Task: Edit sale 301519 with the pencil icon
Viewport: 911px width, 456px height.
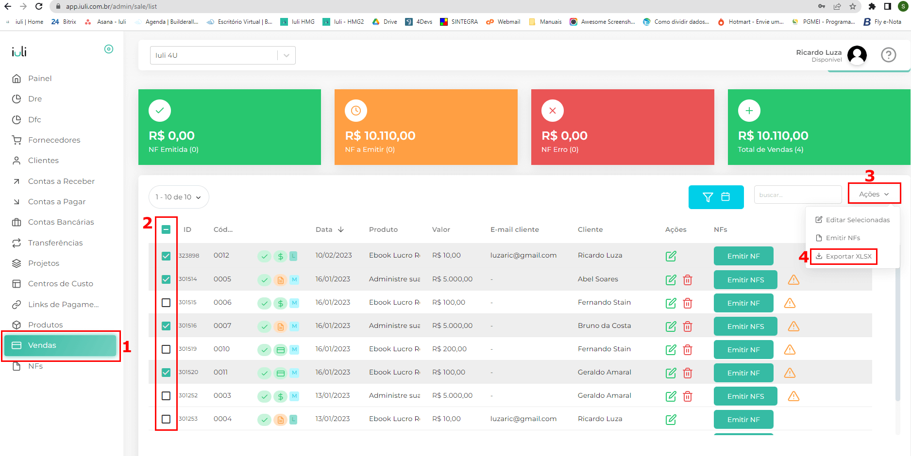Action: [x=671, y=350]
